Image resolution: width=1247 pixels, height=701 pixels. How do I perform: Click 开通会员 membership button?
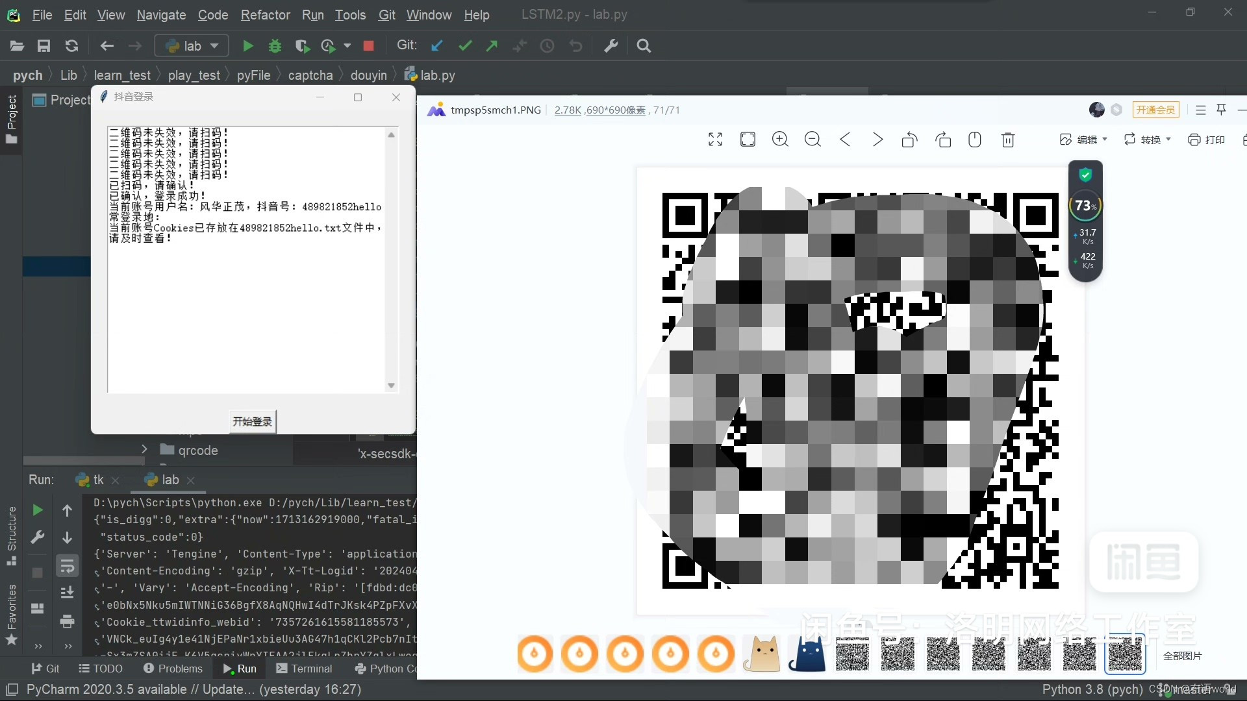(x=1155, y=110)
